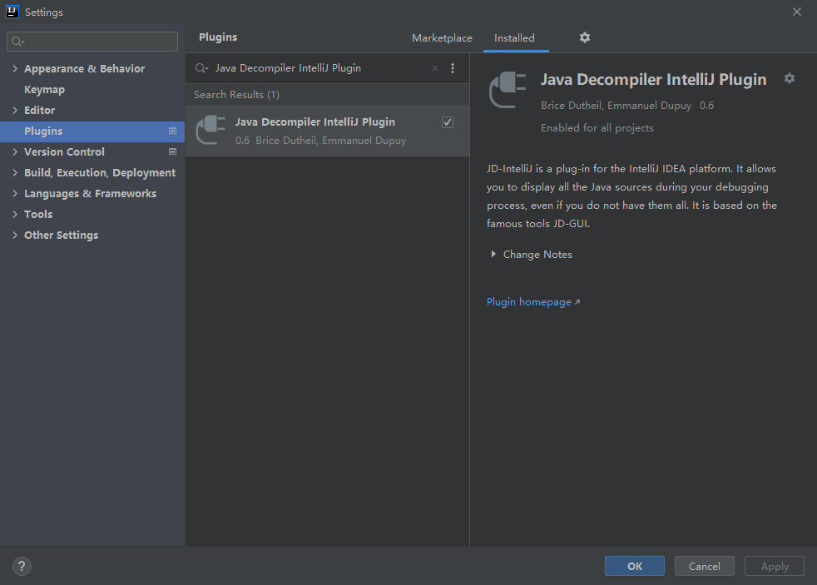This screenshot has width=817, height=585.
Task: Click the Plugins gear settings icon beside Installed
Action: [585, 37]
